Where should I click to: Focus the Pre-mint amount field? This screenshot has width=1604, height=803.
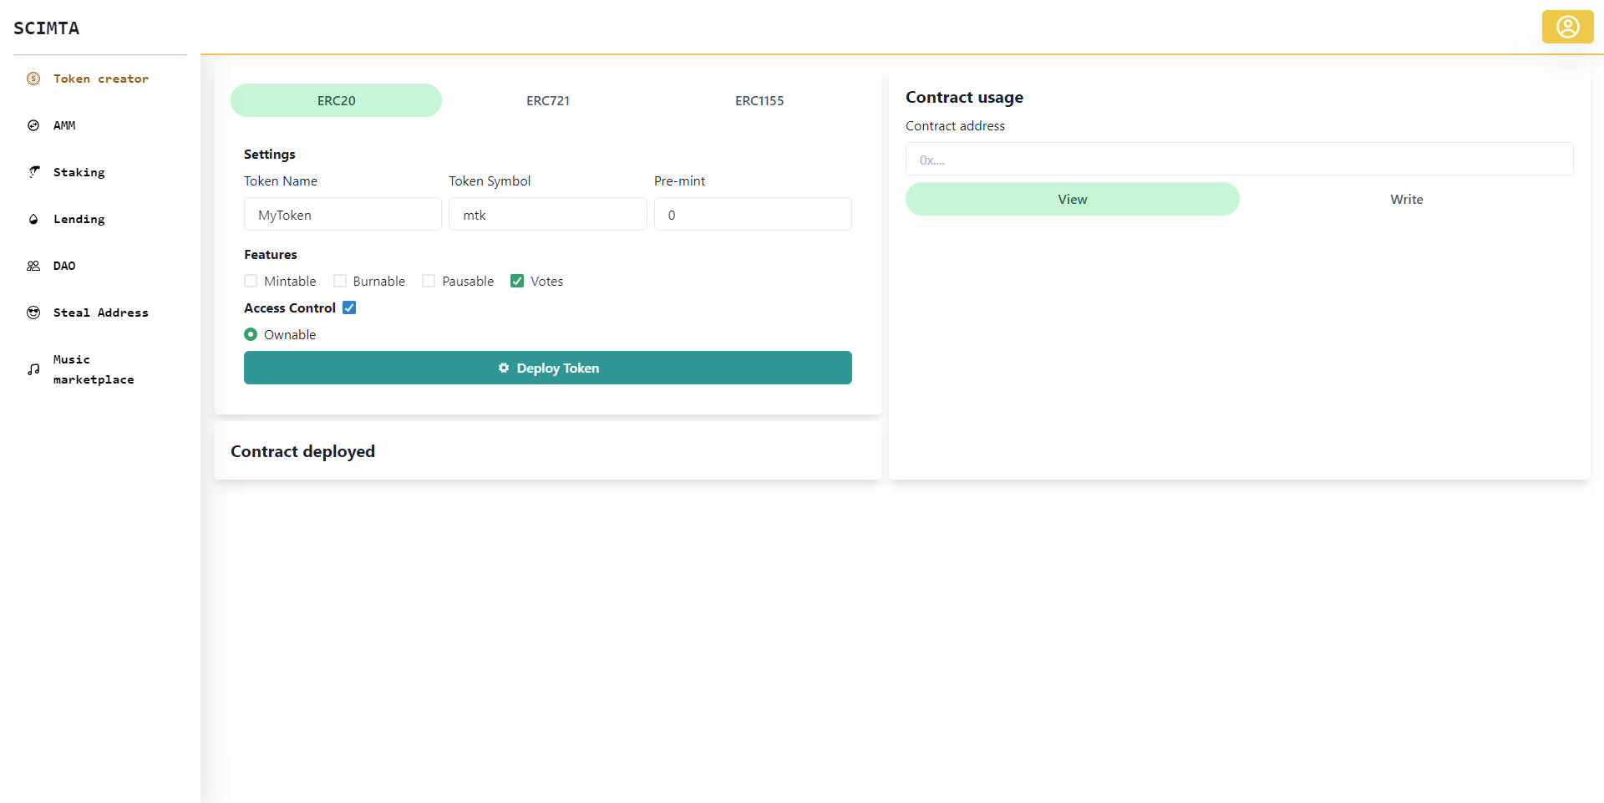(x=753, y=214)
